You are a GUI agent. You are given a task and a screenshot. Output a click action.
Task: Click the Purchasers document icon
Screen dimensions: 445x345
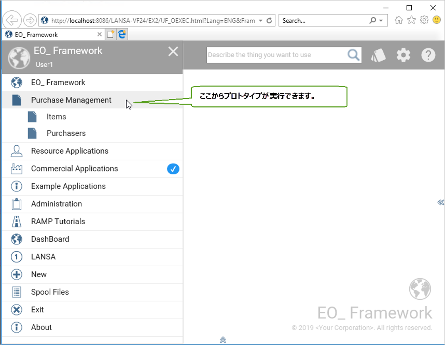[x=32, y=133]
